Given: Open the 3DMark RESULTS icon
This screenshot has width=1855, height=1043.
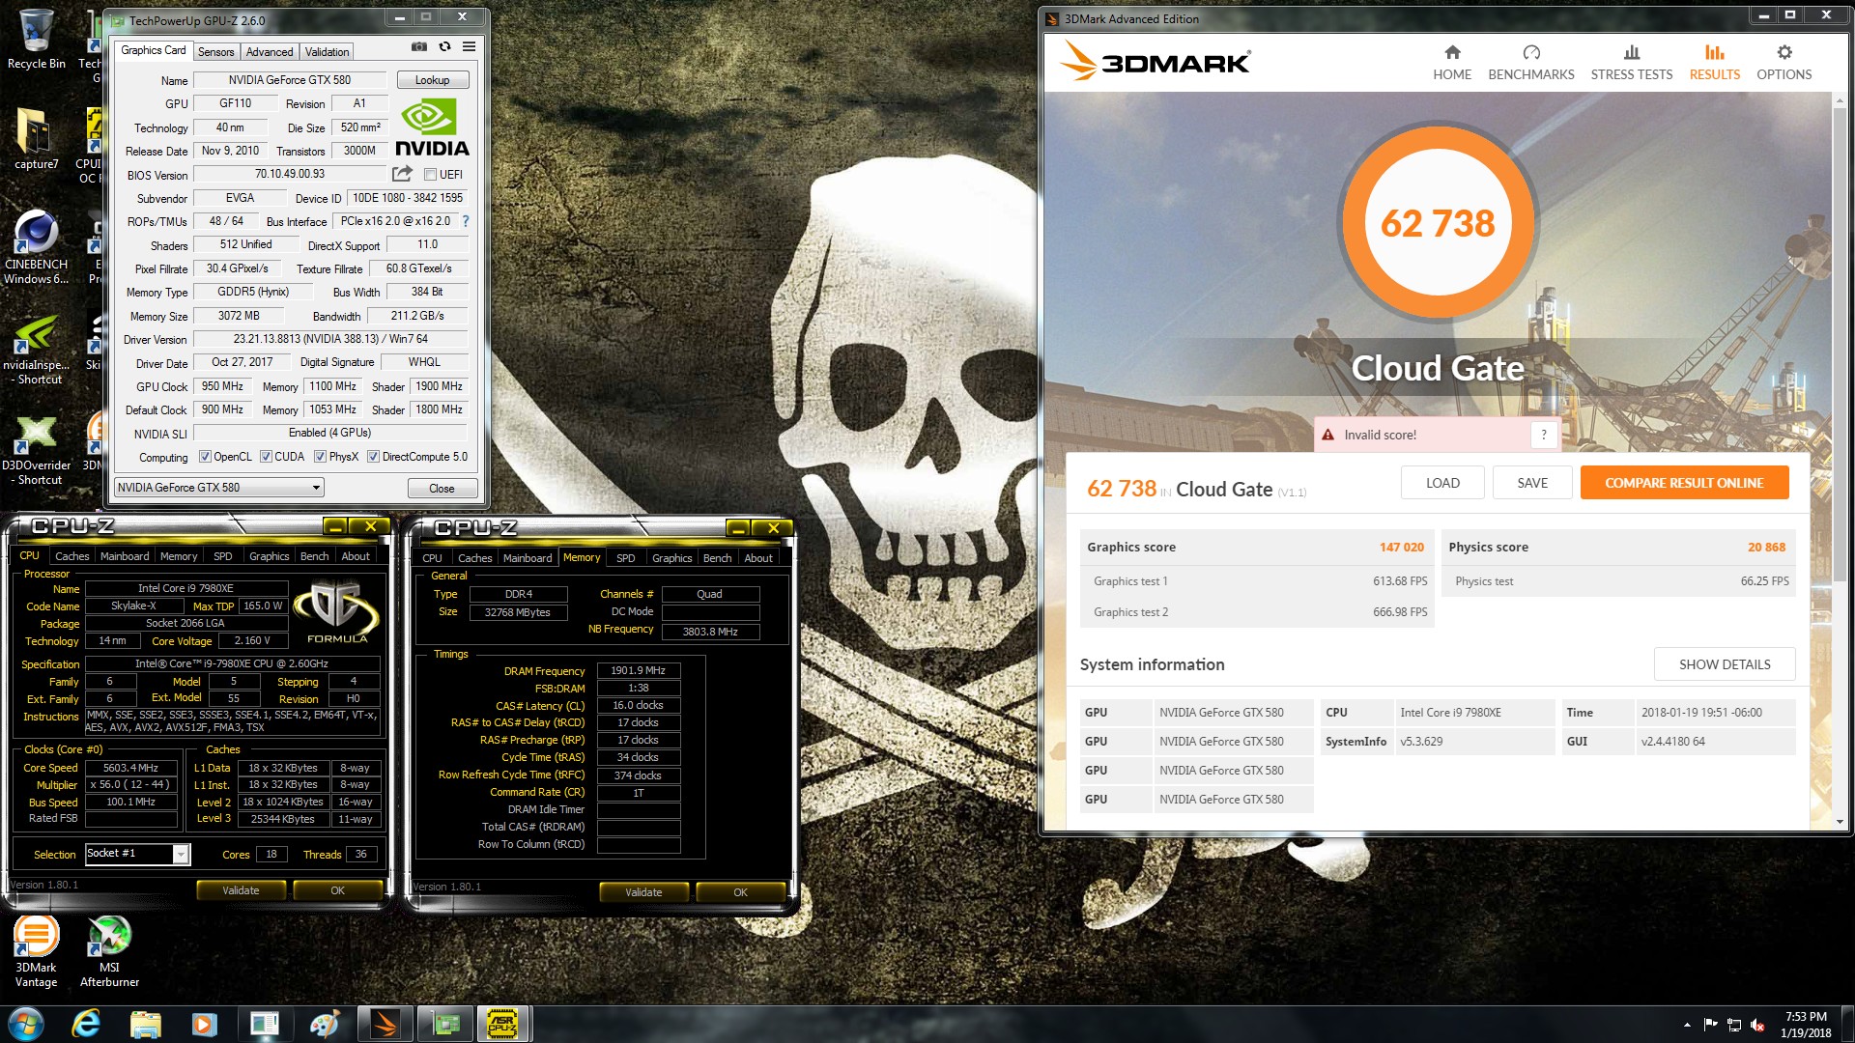Looking at the screenshot, I should click(x=1715, y=52).
